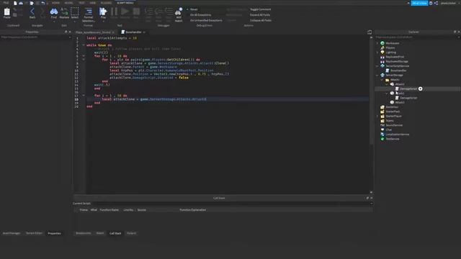The height and width of the screenshot is (259, 461).
Task: Collapse the while loop code fold arrow
Action: (x=84, y=45)
